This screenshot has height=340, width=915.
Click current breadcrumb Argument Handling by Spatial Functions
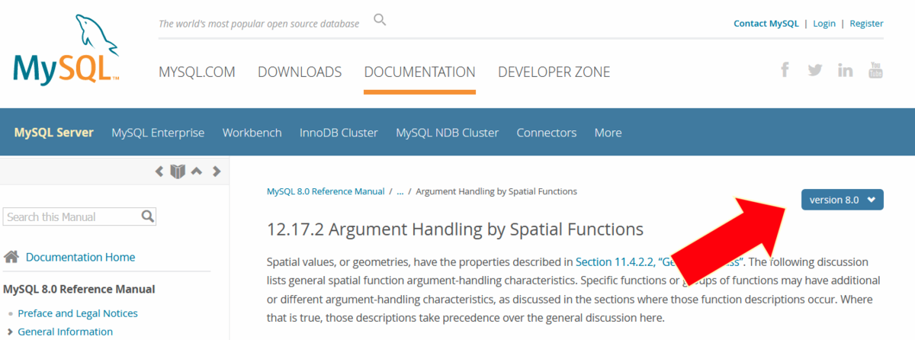coord(496,191)
